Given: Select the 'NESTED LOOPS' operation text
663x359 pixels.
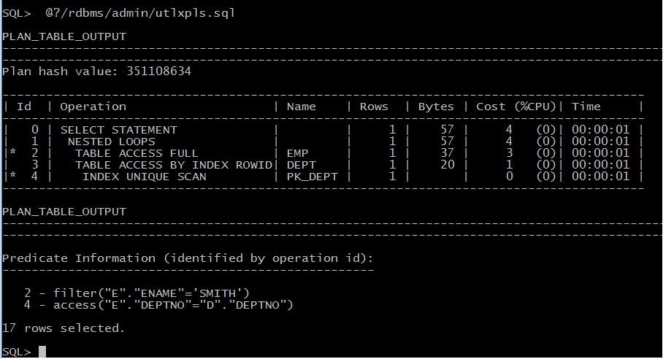Looking at the screenshot, I should pos(111,142).
